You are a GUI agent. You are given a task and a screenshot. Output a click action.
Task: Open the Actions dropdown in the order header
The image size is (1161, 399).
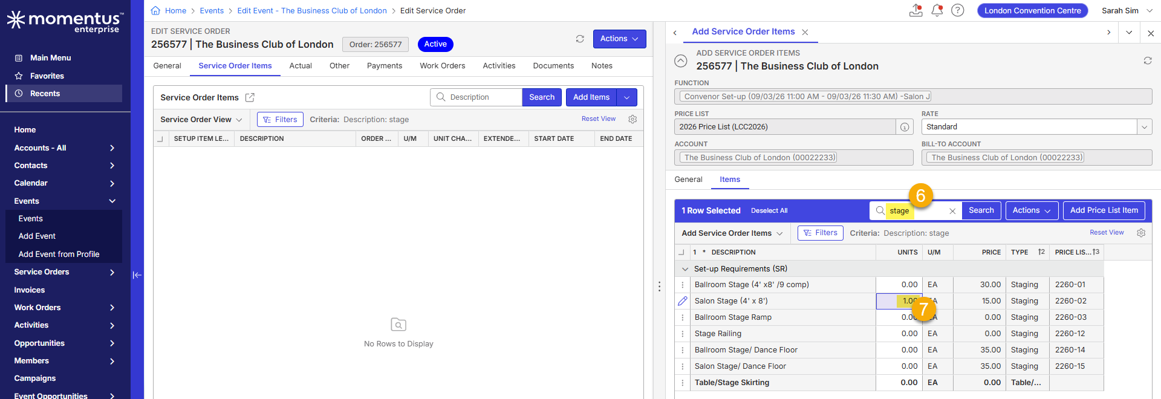[619, 39]
